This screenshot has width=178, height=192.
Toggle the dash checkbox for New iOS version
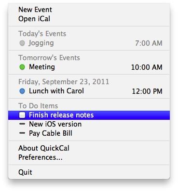tap(22, 124)
